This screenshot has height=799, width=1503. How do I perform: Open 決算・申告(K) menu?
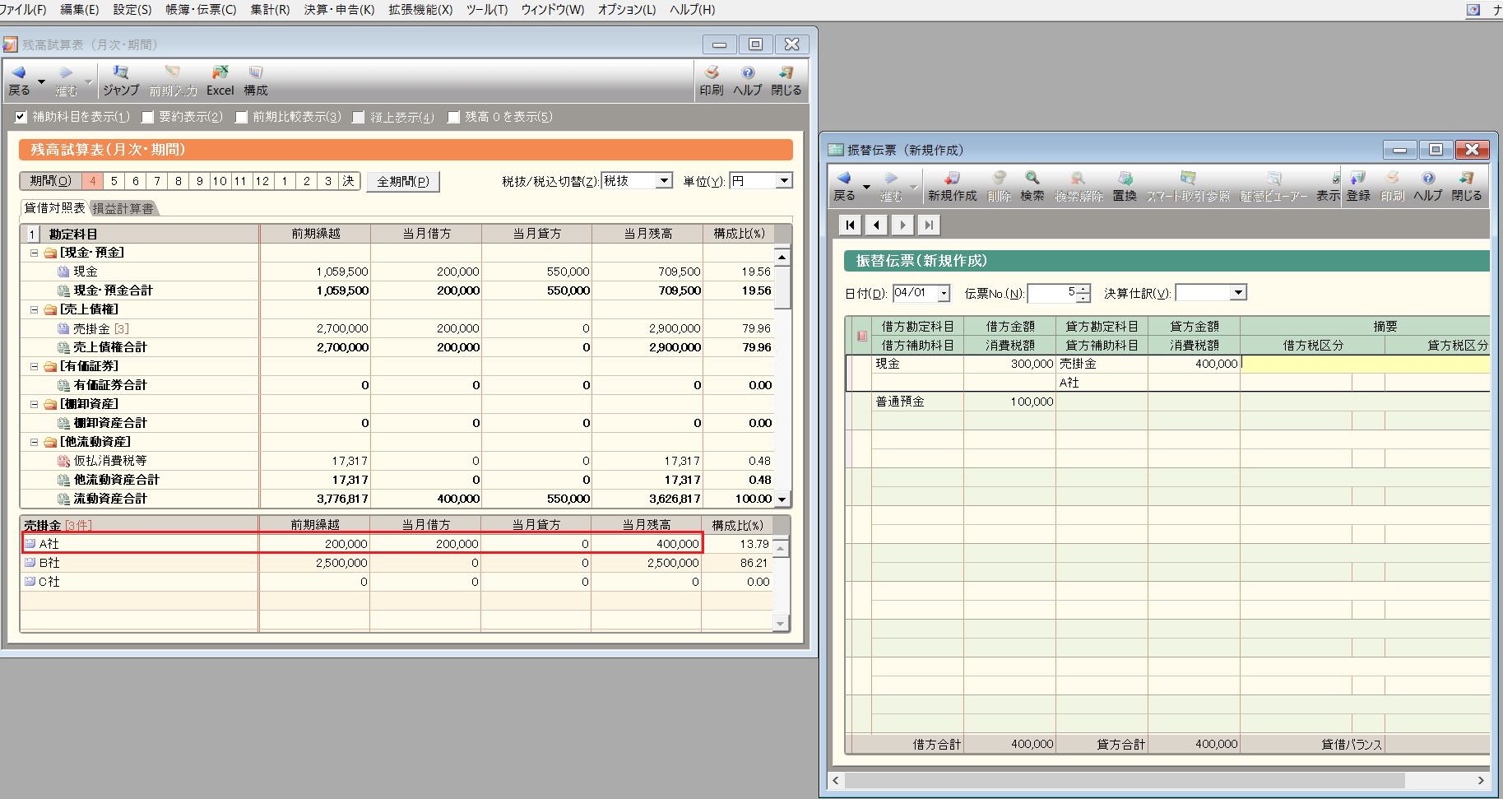click(339, 9)
